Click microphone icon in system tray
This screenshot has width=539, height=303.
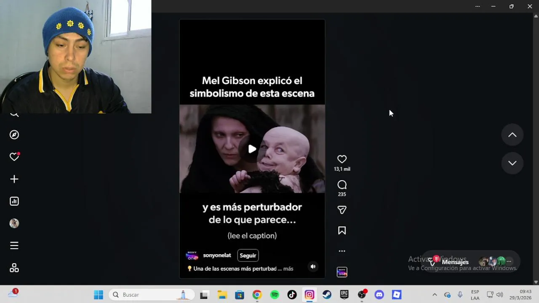[x=460, y=295]
